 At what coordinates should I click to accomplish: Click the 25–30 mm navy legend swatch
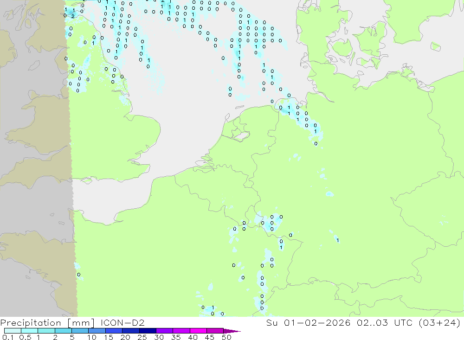tap(148, 331)
